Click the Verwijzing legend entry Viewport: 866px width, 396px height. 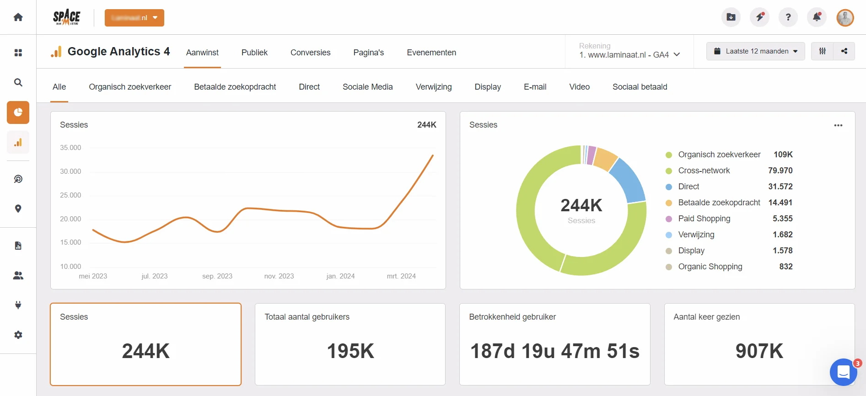[729, 235]
